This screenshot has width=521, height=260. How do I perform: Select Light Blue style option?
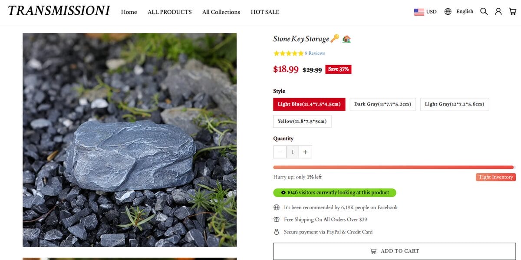tap(309, 104)
